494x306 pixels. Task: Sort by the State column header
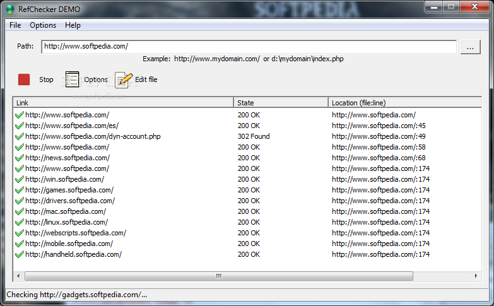(x=281, y=103)
